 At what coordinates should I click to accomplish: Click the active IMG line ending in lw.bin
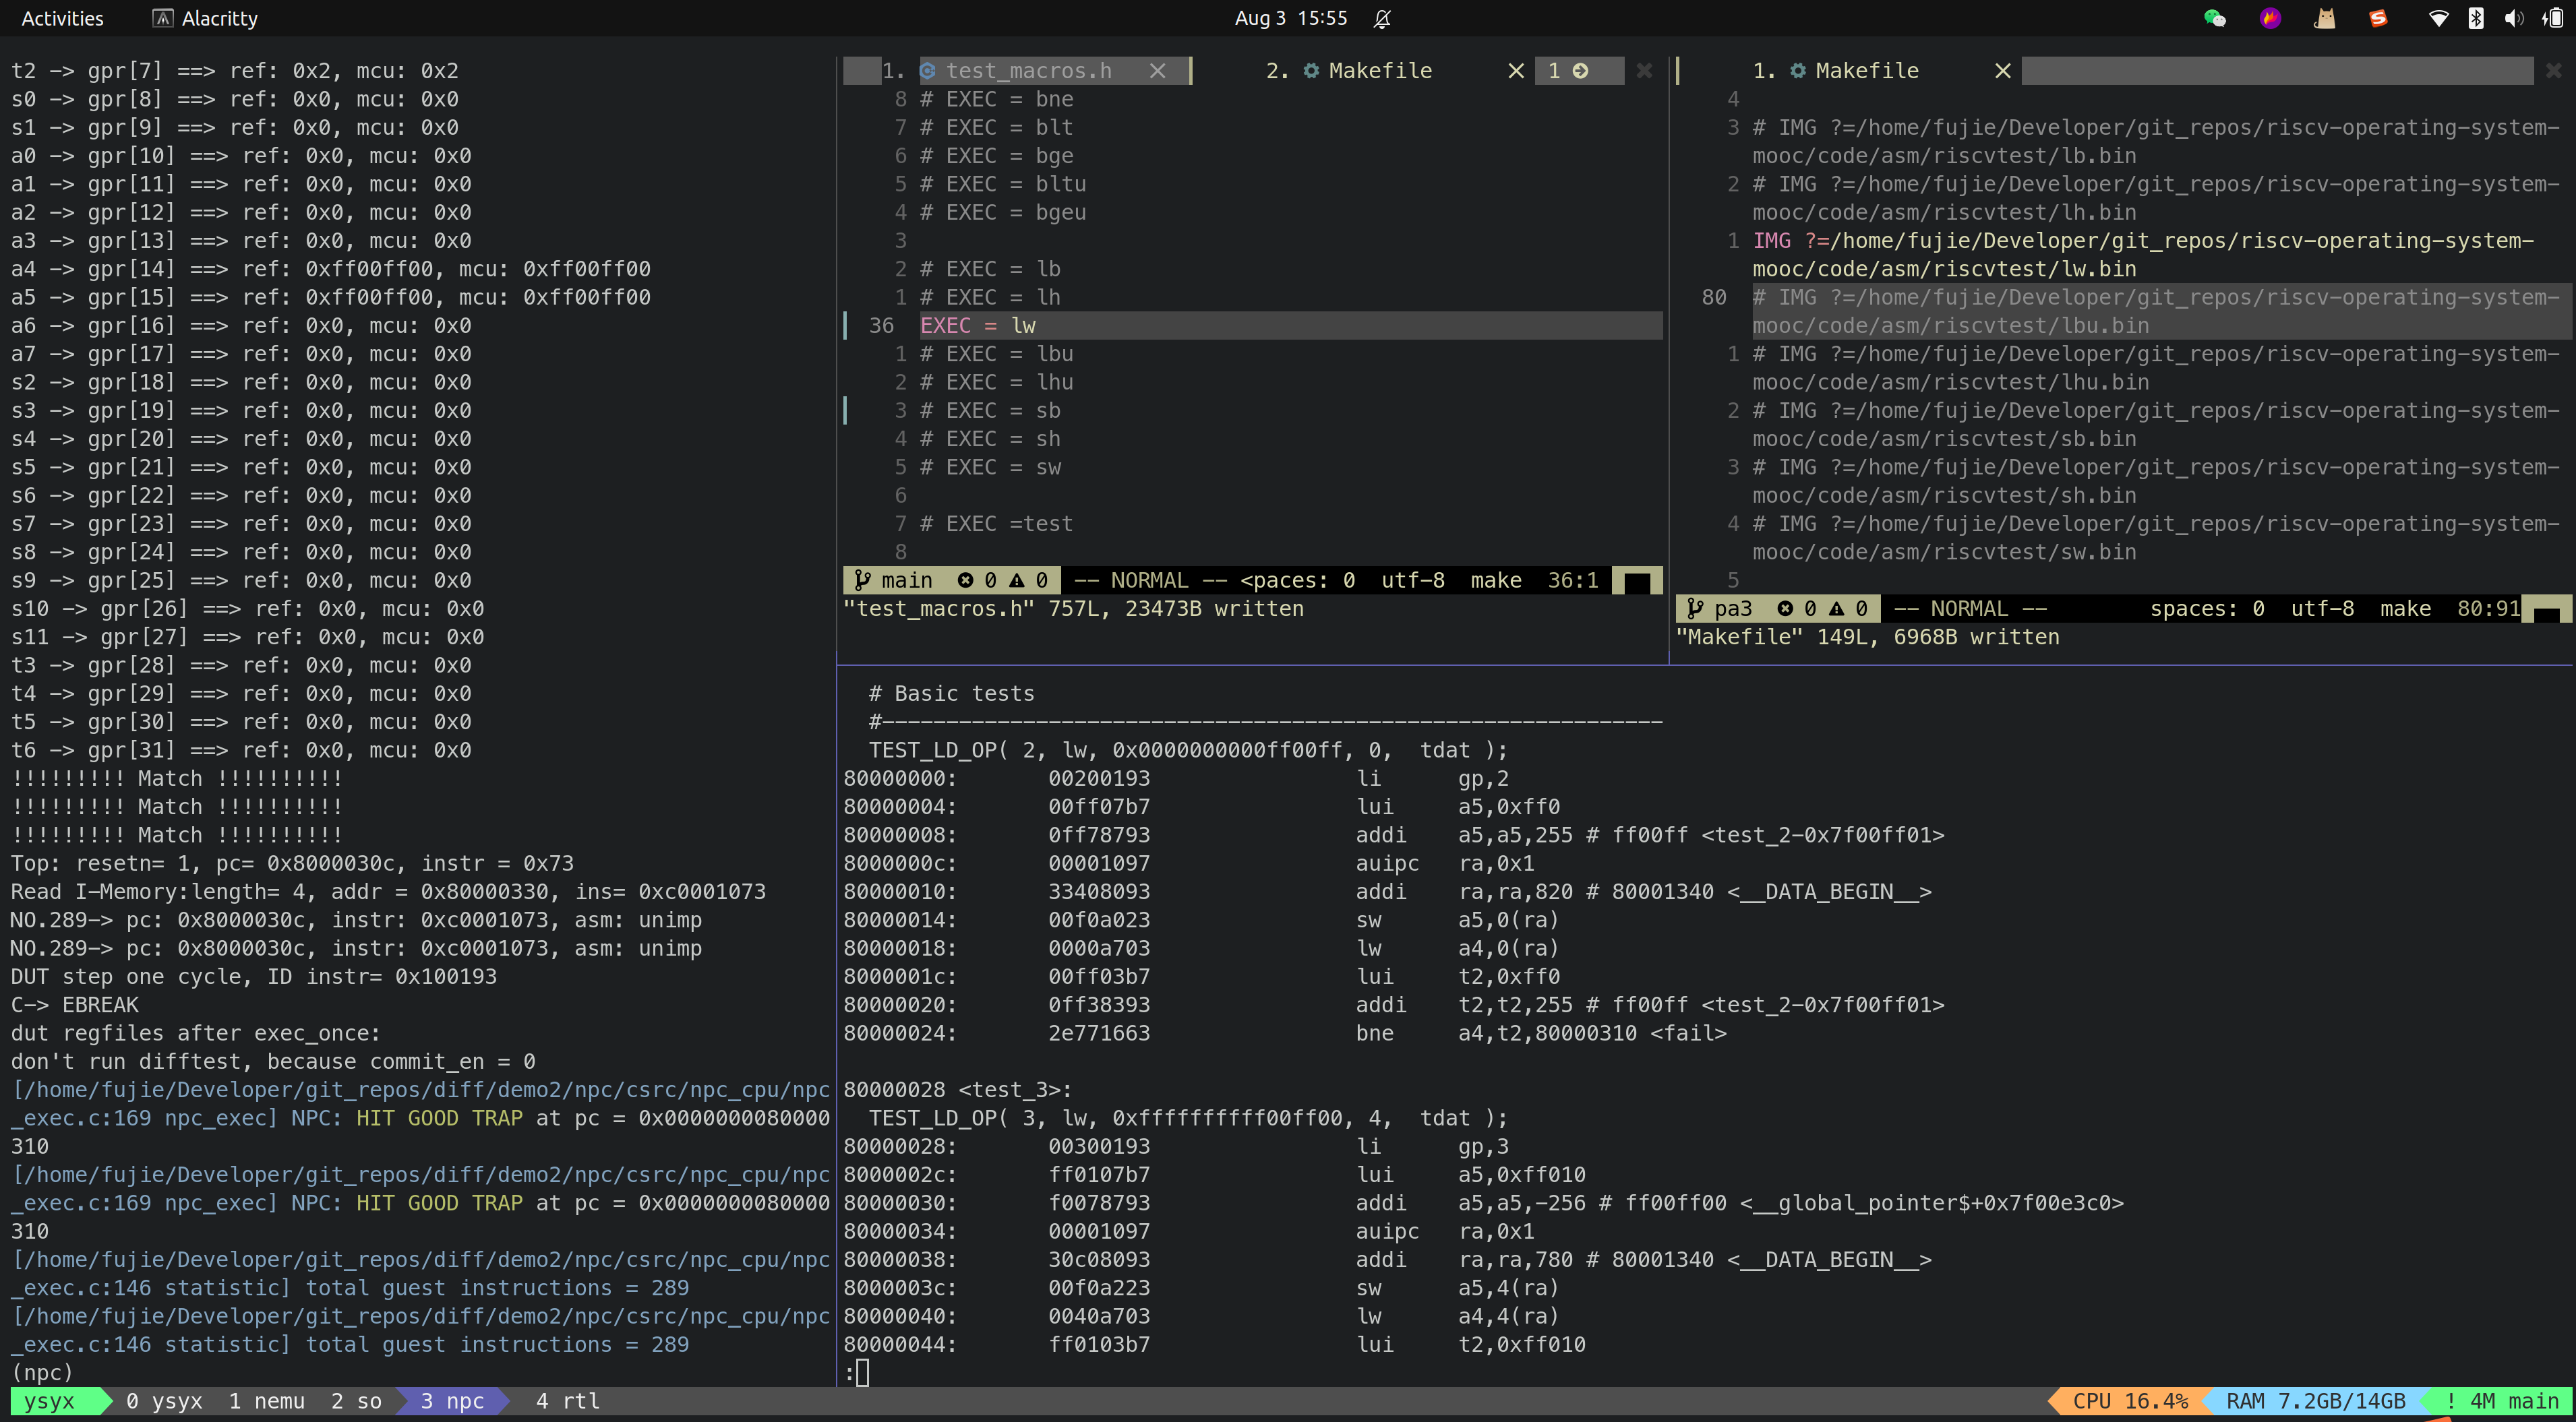(x=2143, y=255)
